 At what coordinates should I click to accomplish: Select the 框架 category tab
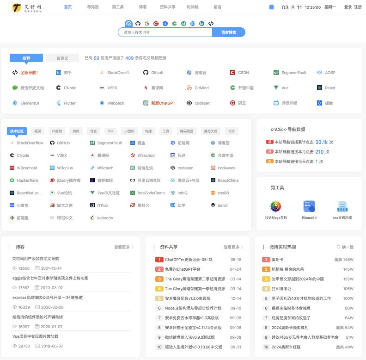click(37, 131)
